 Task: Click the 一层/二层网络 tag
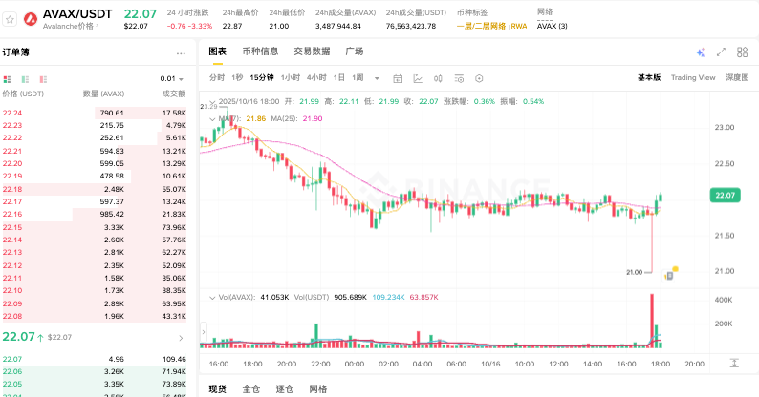coord(481,26)
